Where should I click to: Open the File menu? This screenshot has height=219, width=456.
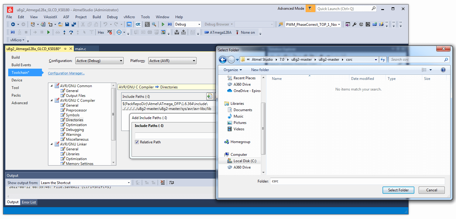pyautogui.click(x=9, y=17)
